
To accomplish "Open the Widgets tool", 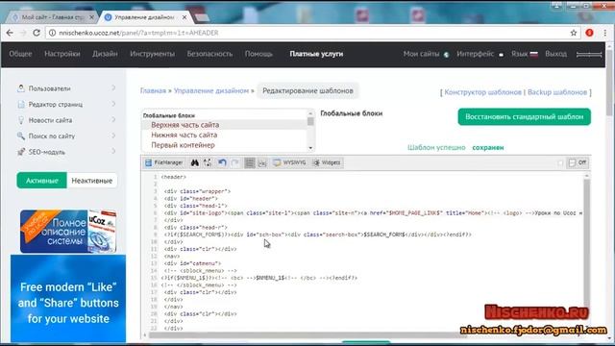I will click(x=327, y=162).
